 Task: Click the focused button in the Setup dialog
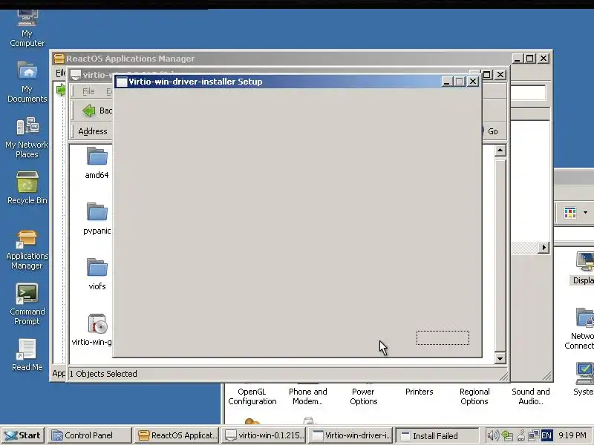point(443,337)
